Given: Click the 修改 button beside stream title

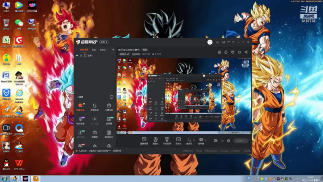Looking at the screenshot, I should tap(145, 50).
